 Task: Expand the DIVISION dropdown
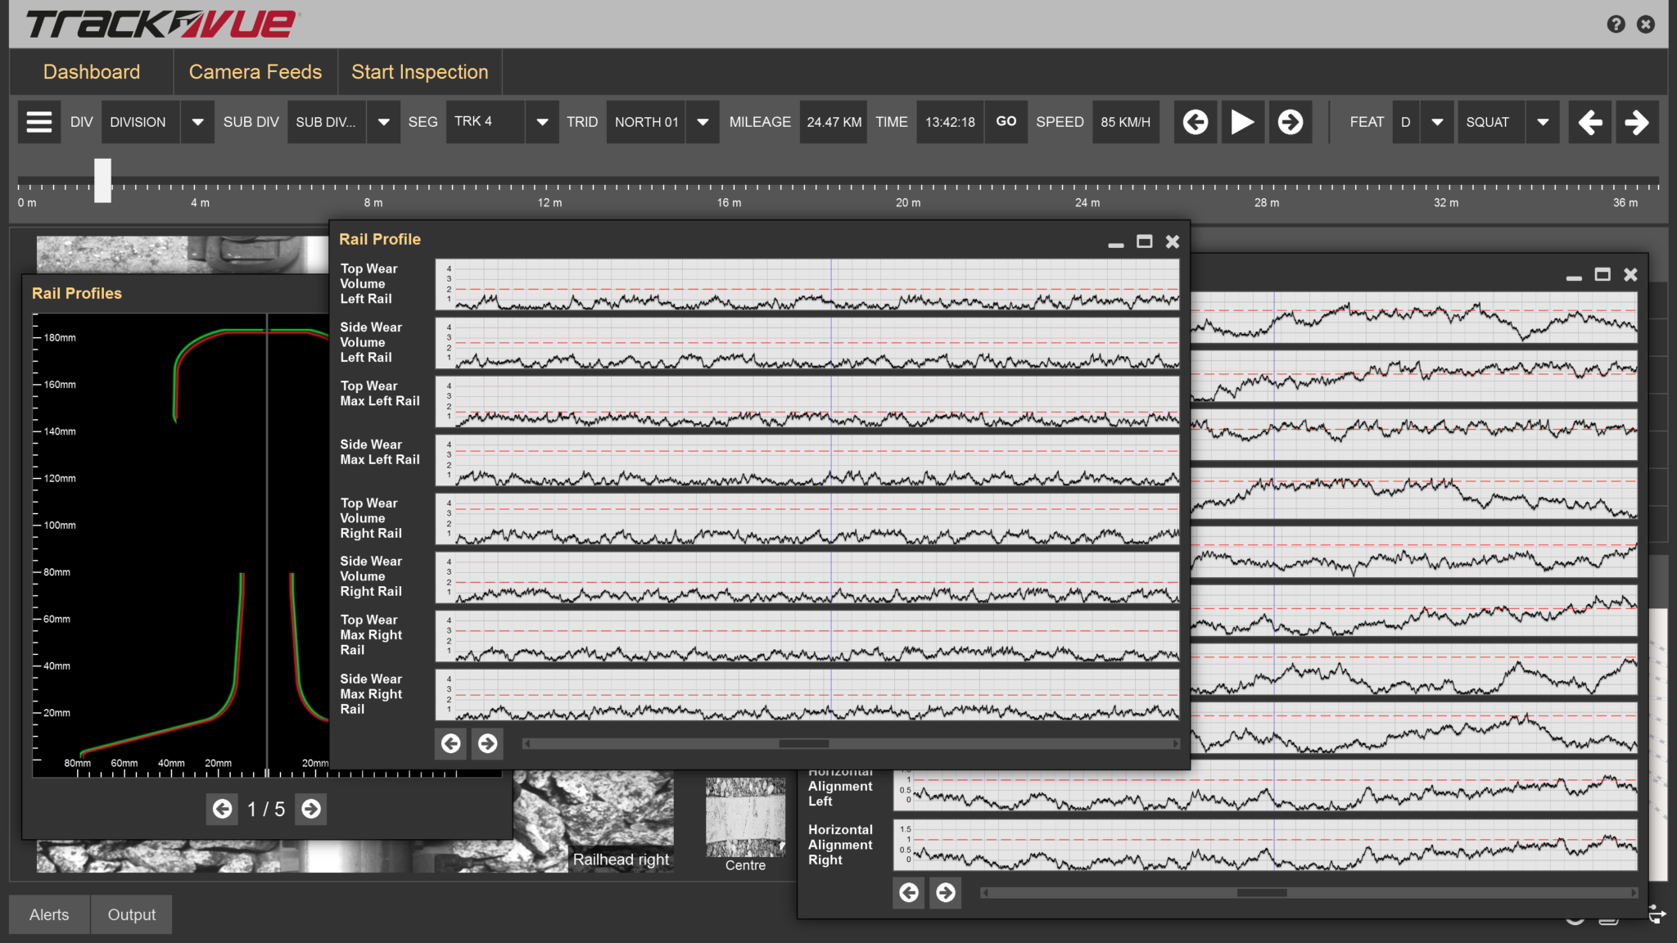197,122
